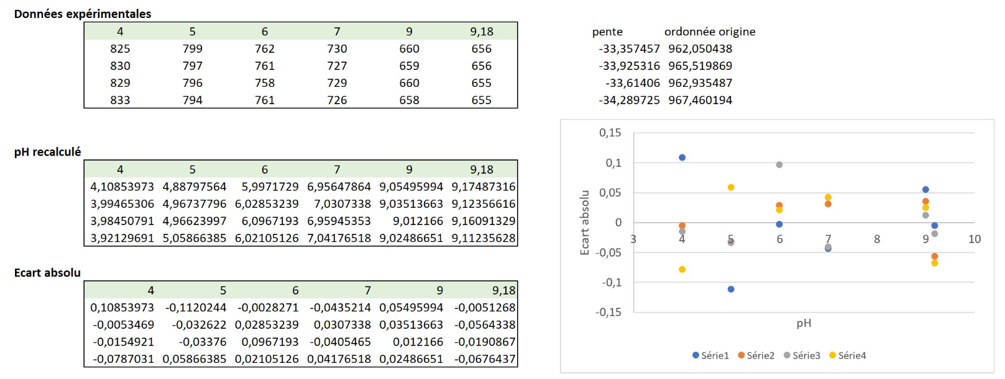Screen dimensions: 1005x379
Task: Select the intercept cell 967,460194
Action: click(x=700, y=100)
